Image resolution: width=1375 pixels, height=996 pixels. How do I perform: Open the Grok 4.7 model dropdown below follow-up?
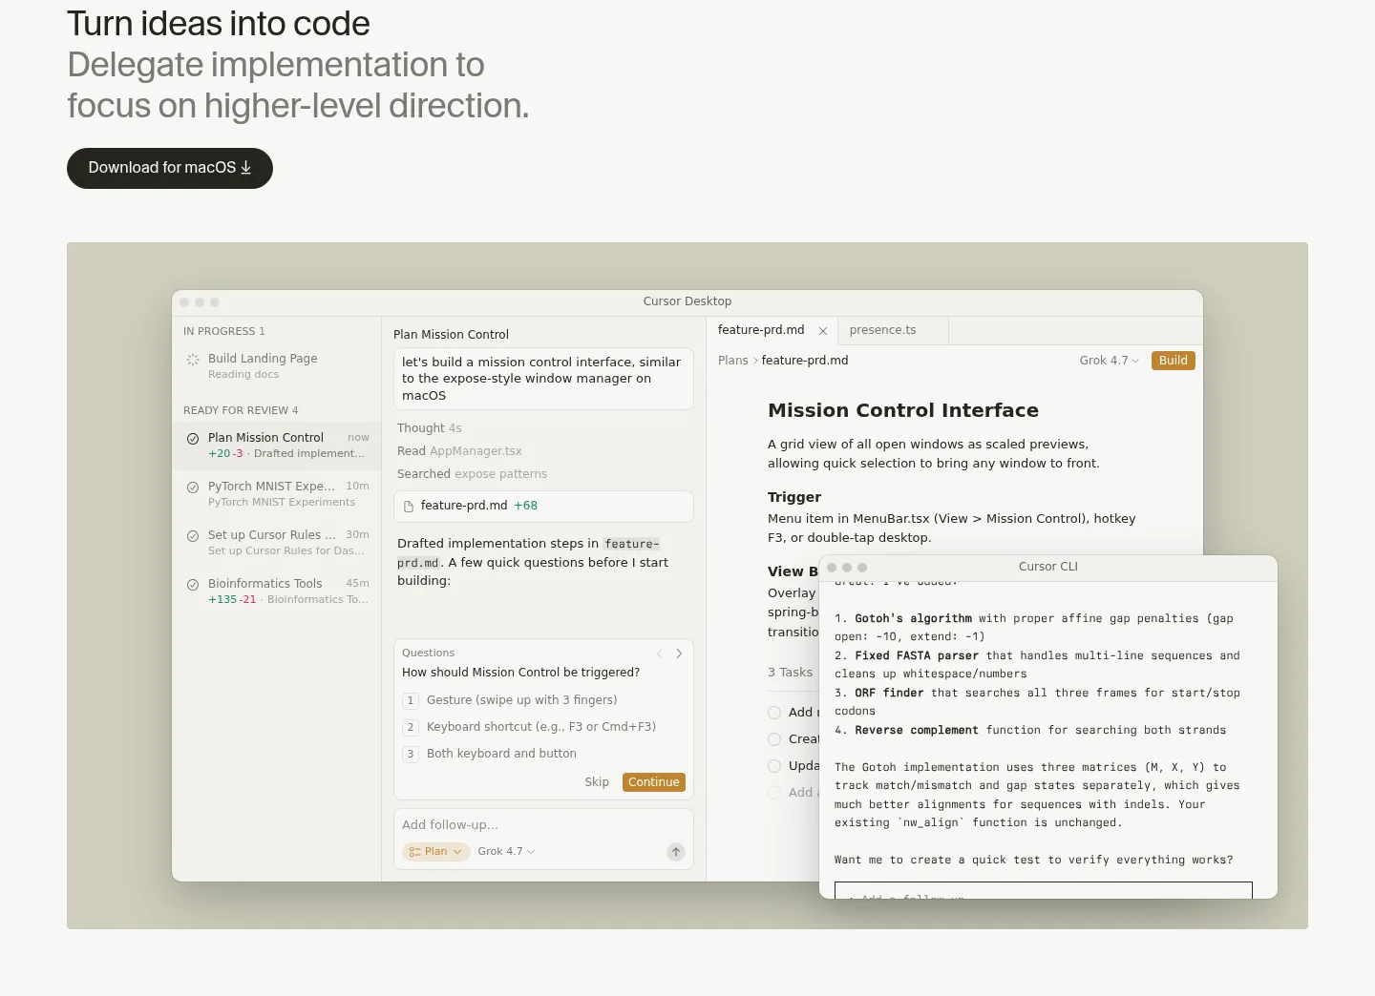[506, 852]
